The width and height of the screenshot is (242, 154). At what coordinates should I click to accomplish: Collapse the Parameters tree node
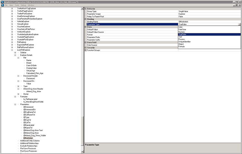[x=16, y=104]
